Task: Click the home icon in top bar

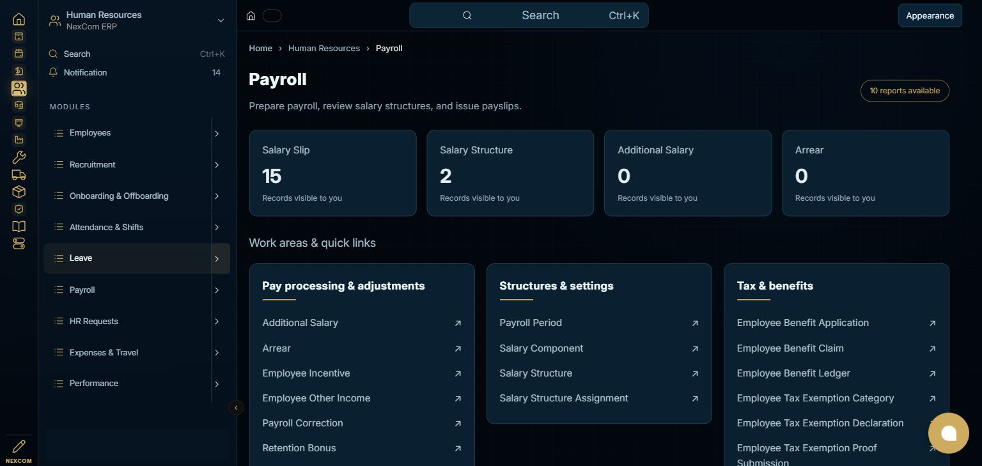Action: pyautogui.click(x=251, y=15)
